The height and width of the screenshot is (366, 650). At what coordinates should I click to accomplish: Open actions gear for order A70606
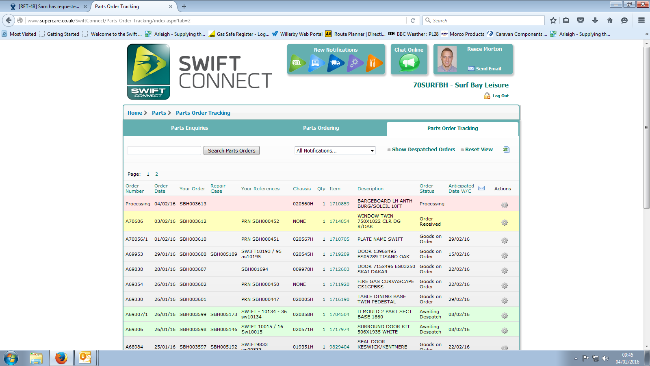tap(505, 222)
